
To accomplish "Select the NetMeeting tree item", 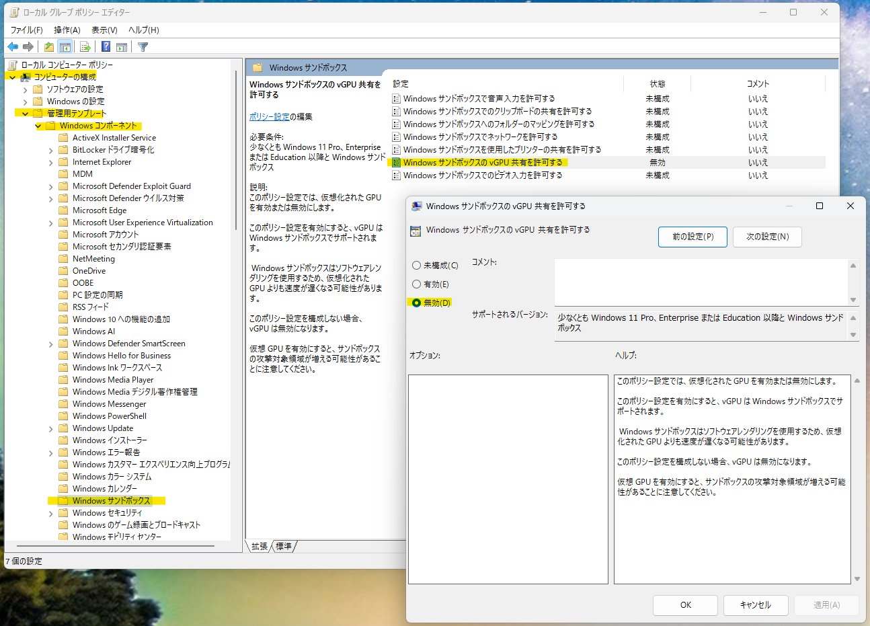I will (x=93, y=259).
